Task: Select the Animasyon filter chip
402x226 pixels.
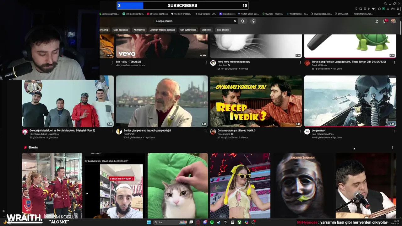Action: [139, 30]
